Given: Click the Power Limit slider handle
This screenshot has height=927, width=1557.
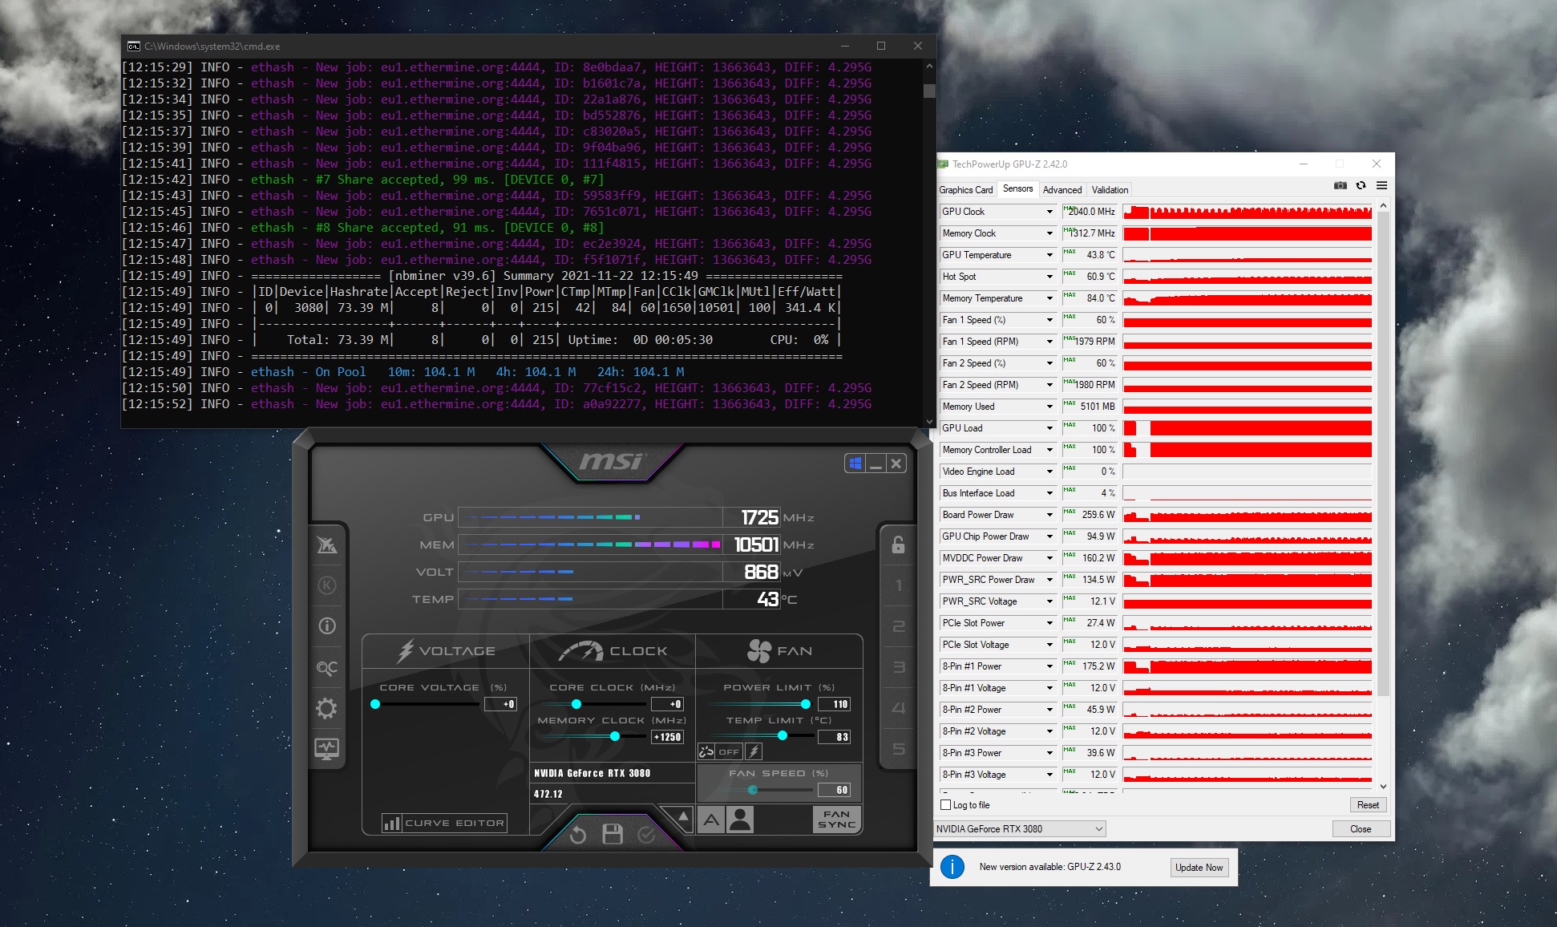Looking at the screenshot, I should 804,704.
